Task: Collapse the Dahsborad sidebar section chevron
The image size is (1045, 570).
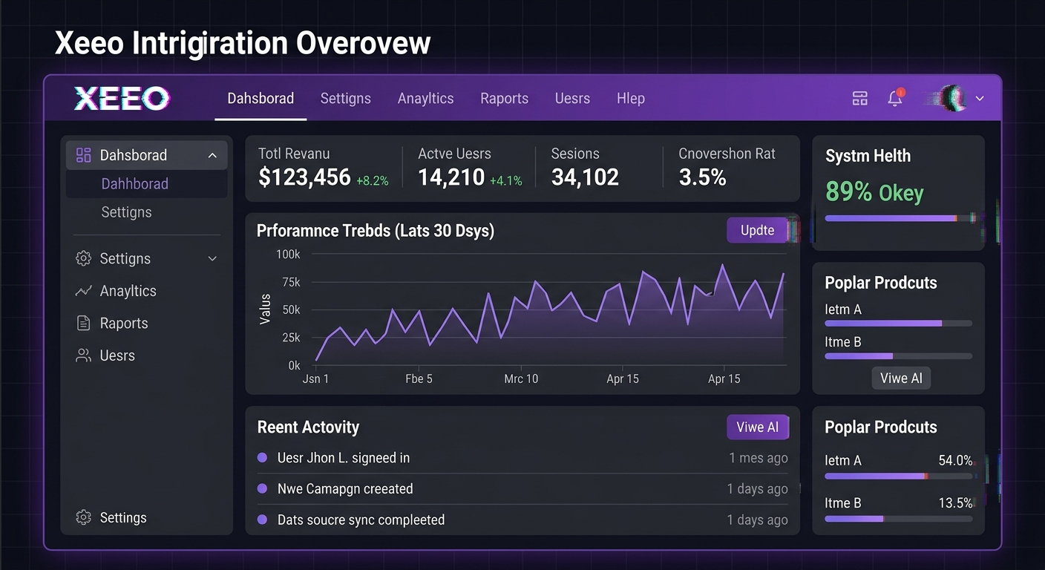Action: click(x=212, y=155)
